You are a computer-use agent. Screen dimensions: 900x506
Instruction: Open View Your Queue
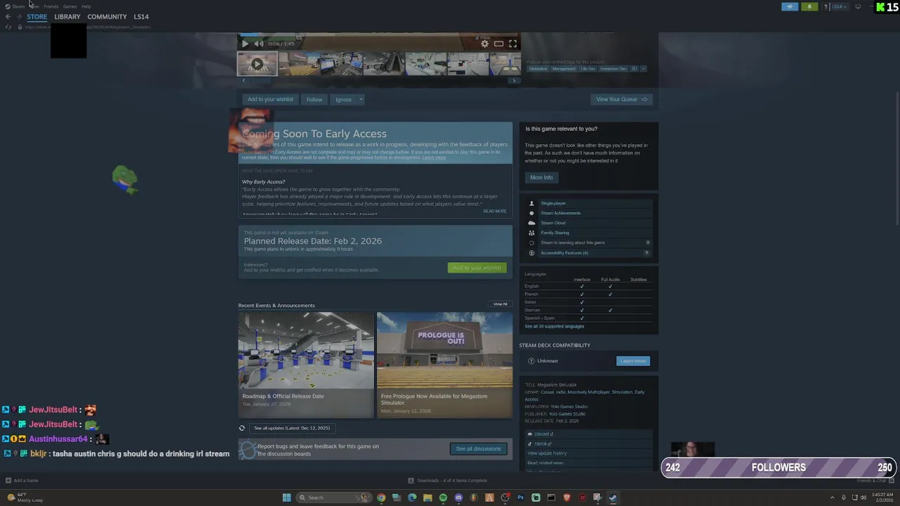pos(622,99)
